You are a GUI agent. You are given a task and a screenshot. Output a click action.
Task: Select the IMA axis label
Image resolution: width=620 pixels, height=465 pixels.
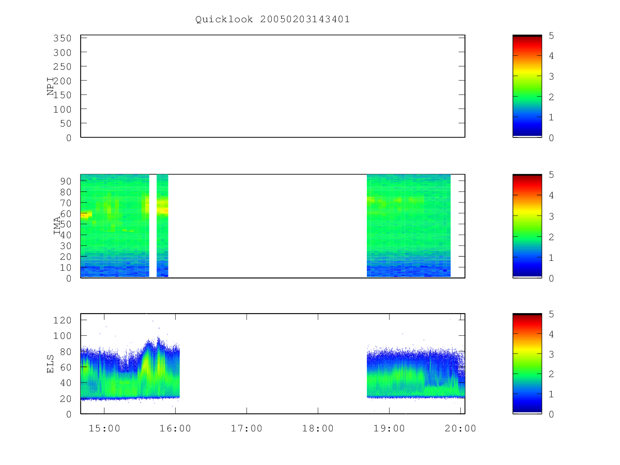coord(57,226)
